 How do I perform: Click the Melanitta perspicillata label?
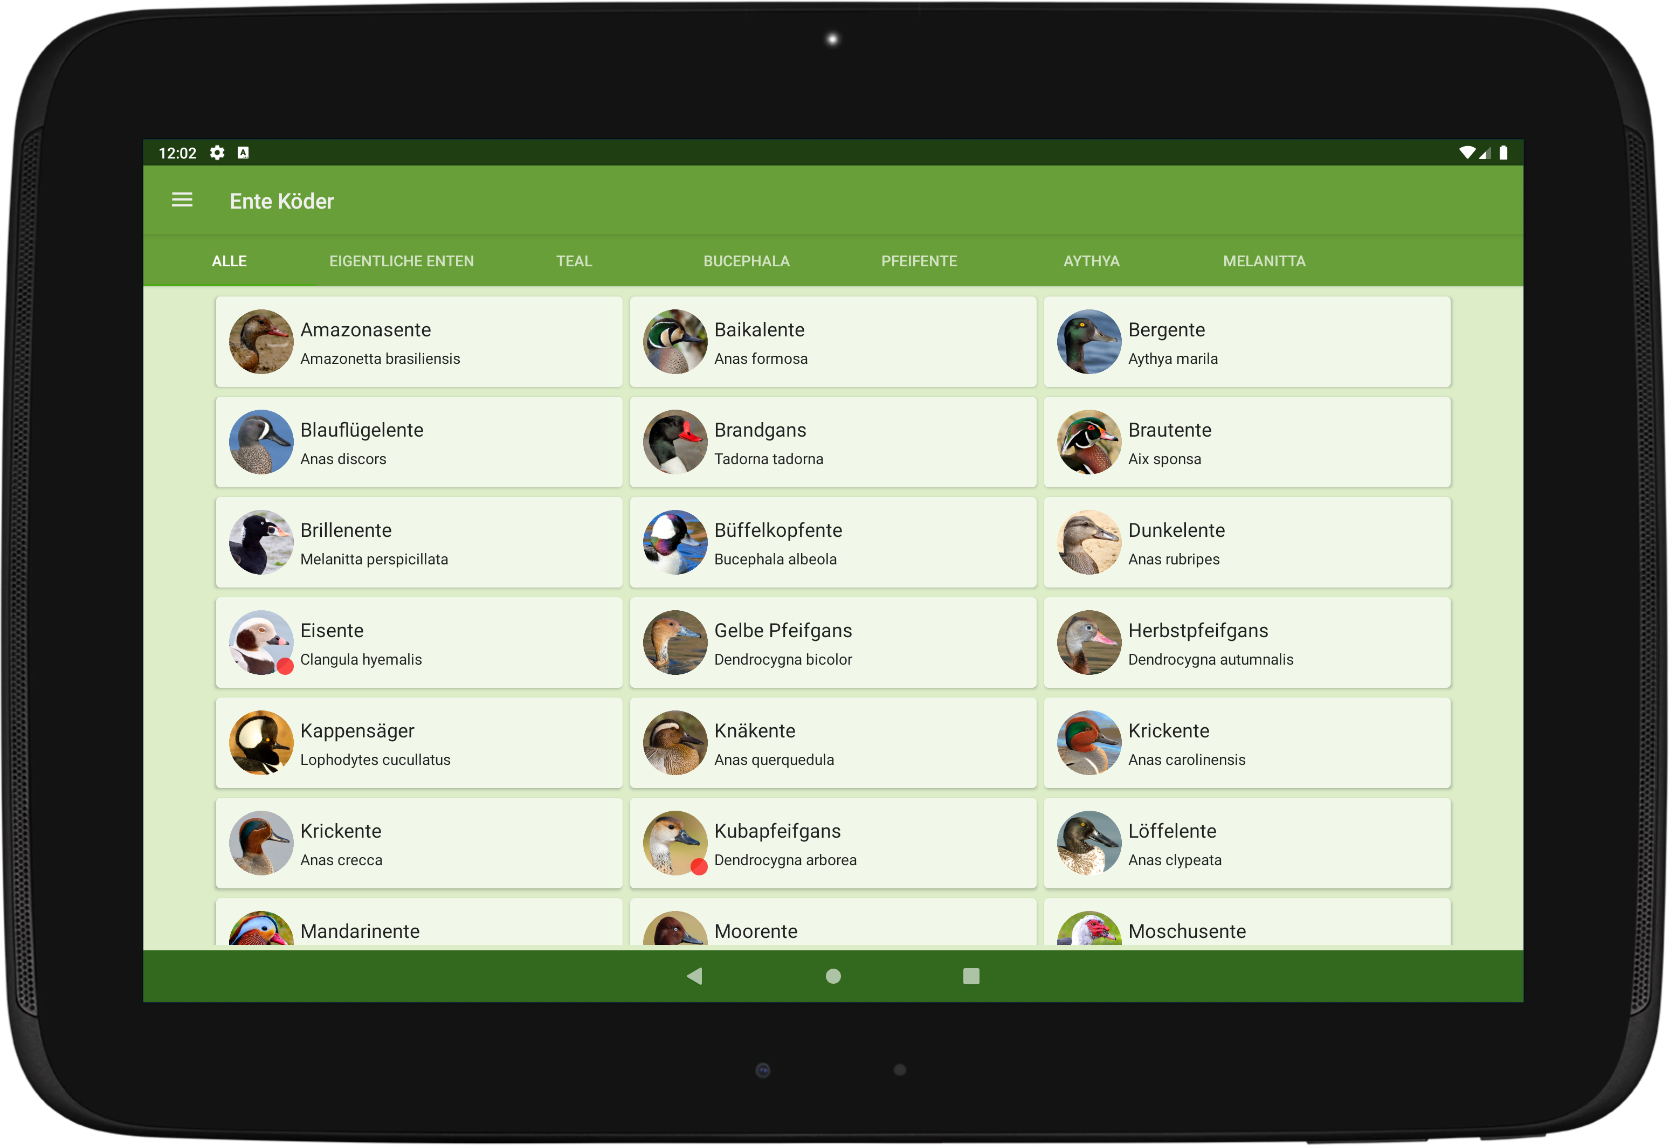[374, 560]
